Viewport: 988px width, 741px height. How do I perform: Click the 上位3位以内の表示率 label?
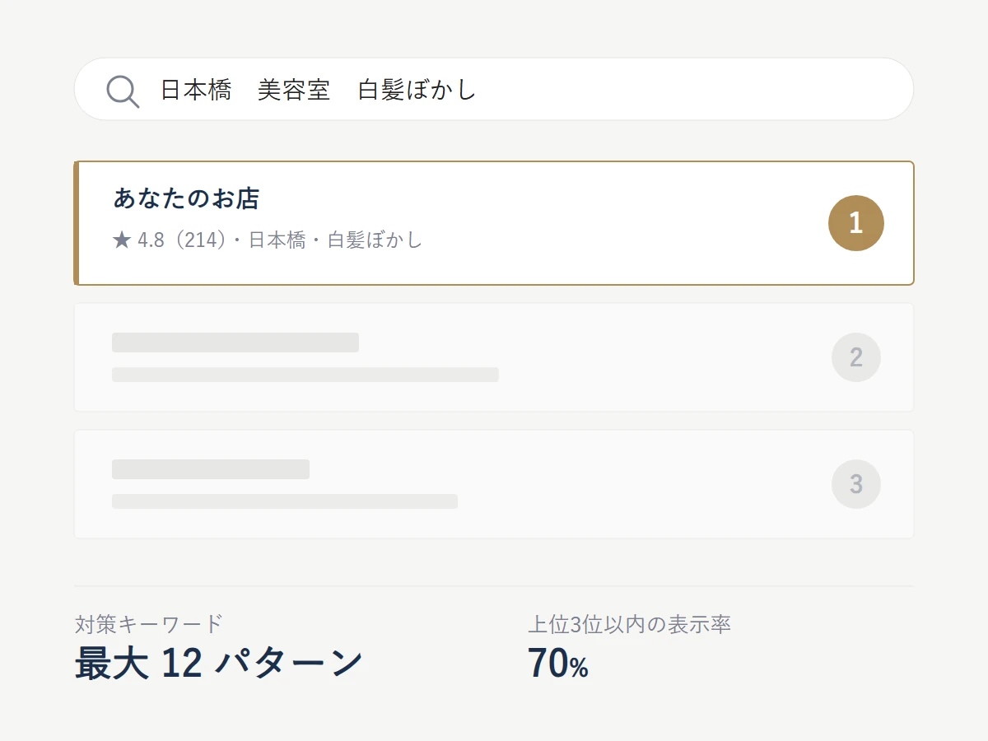click(630, 624)
